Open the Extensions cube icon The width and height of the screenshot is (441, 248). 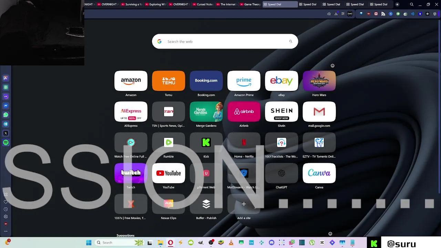(435, 14)
